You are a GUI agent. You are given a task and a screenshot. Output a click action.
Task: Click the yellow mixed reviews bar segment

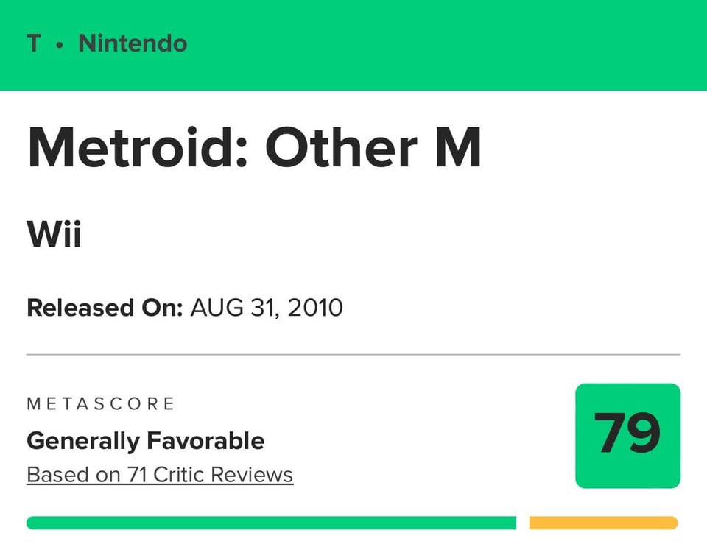[x=603, y=523]
